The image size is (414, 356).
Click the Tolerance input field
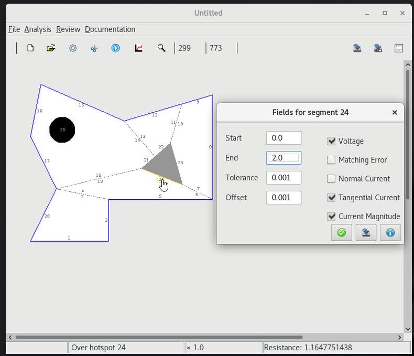tap(284, 178)
